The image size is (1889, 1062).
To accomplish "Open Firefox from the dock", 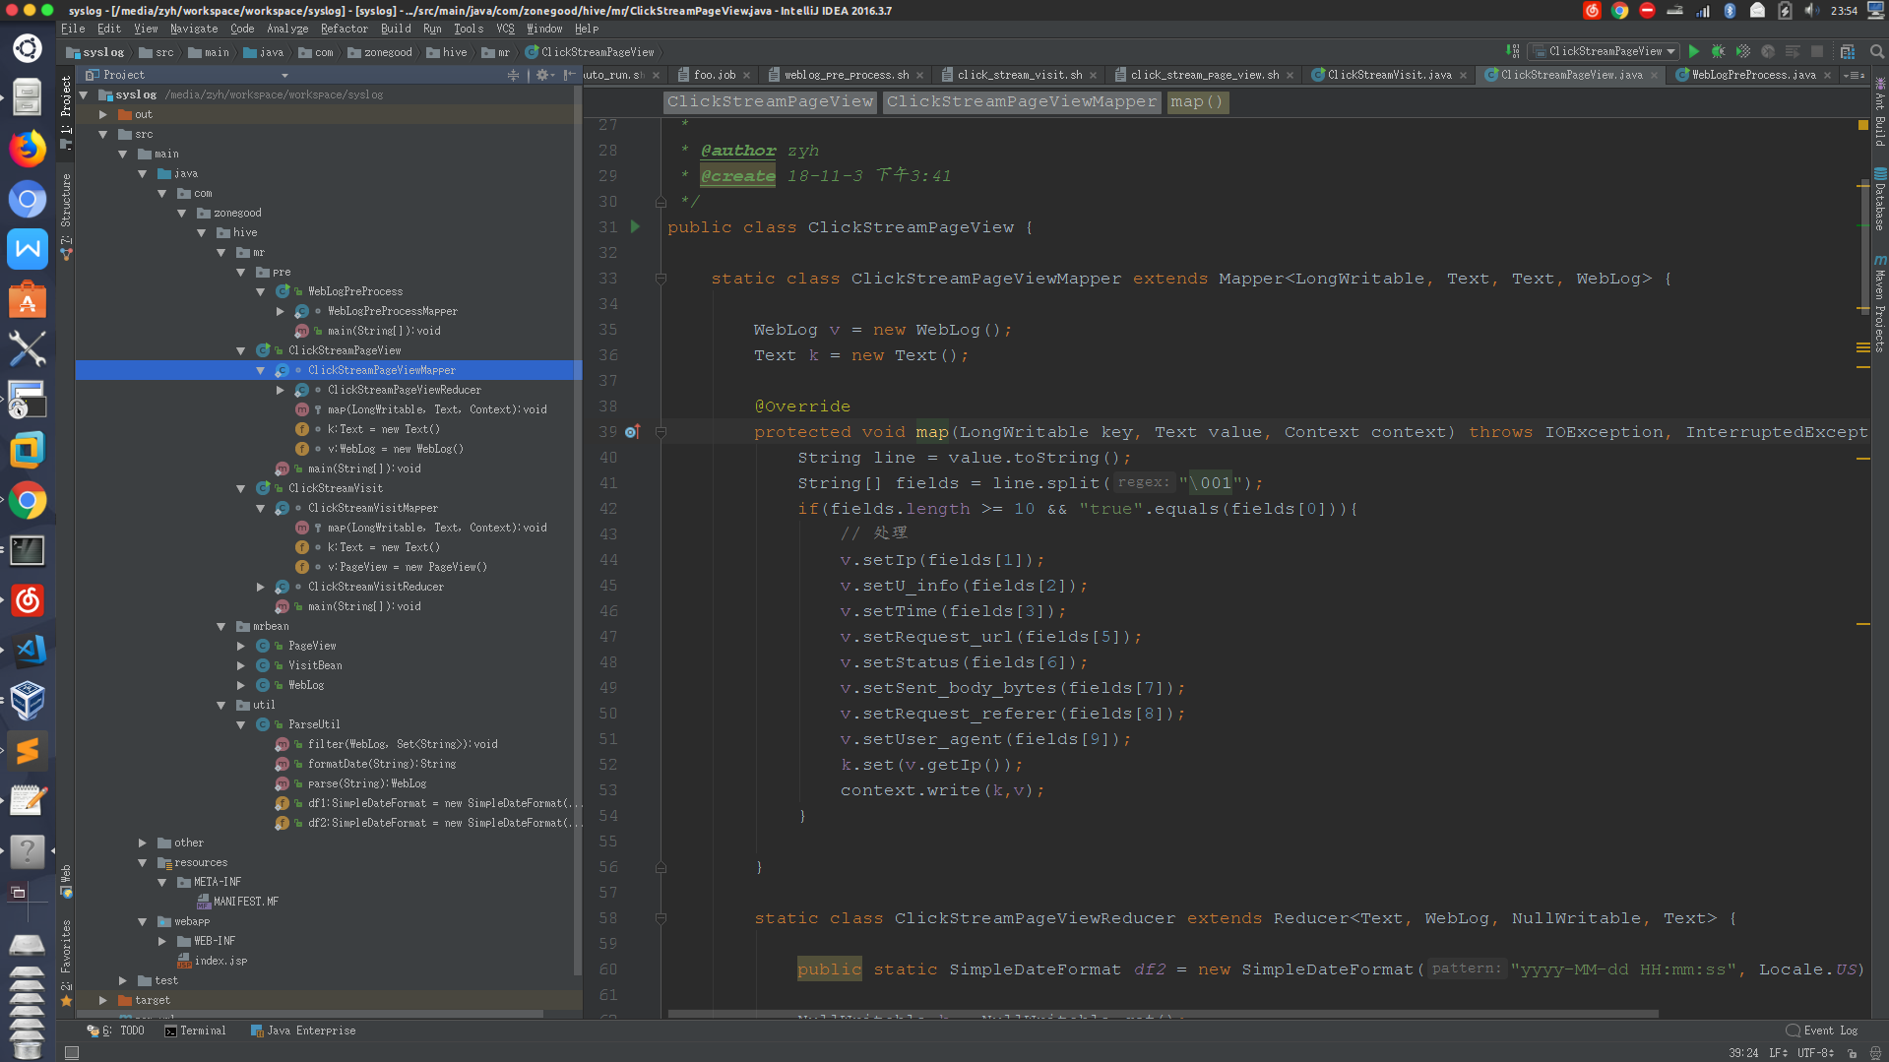I will tap(28, 149).
